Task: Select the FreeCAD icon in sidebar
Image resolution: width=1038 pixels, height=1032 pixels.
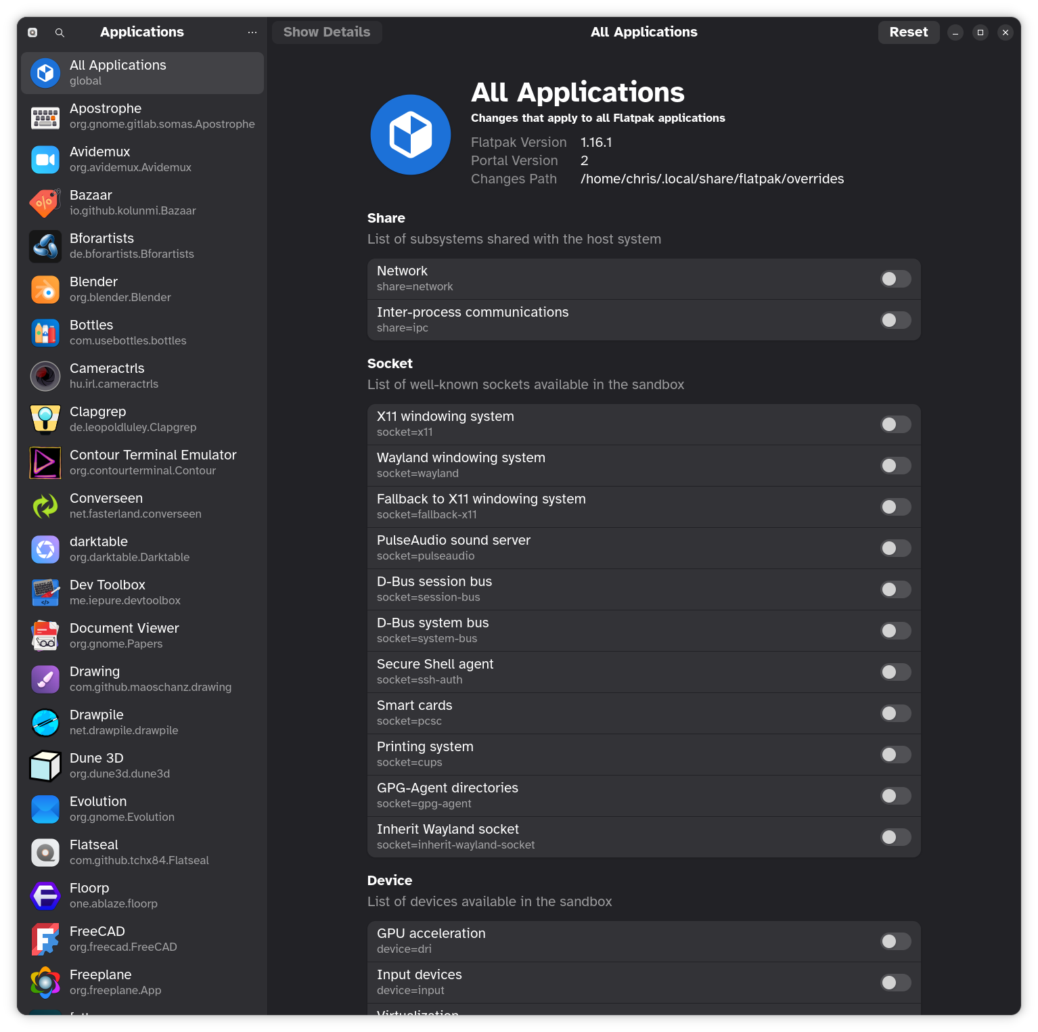Action: point(45,939)
